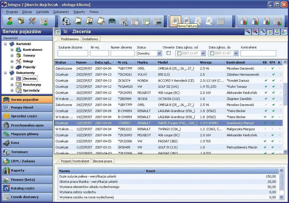Collapse the Kartoteki tree node

tap(5, 44)
